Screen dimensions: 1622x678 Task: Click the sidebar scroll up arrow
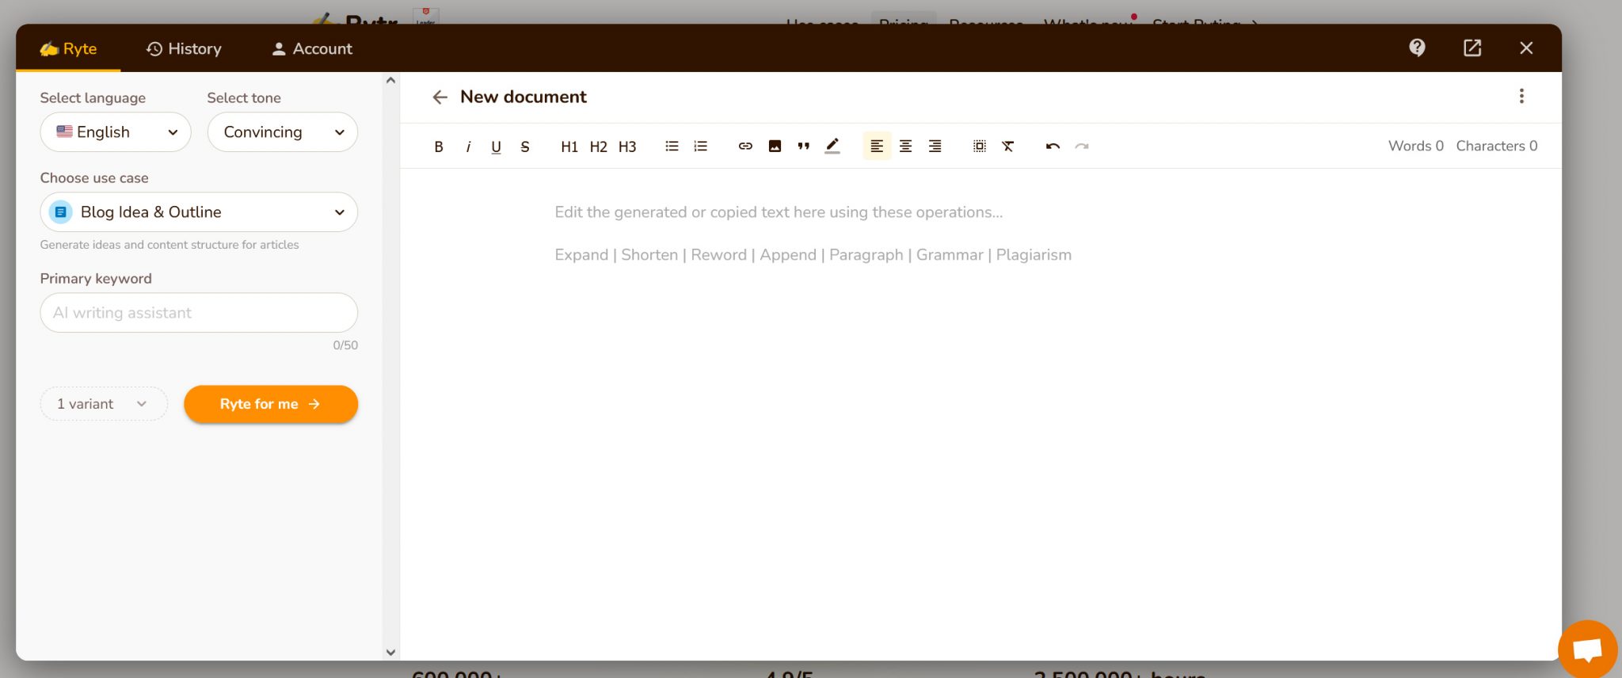[390, 80]
